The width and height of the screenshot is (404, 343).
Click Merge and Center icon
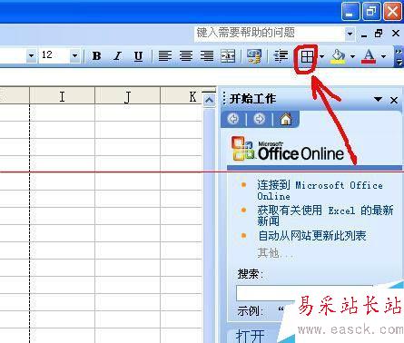tap(228, 56)
